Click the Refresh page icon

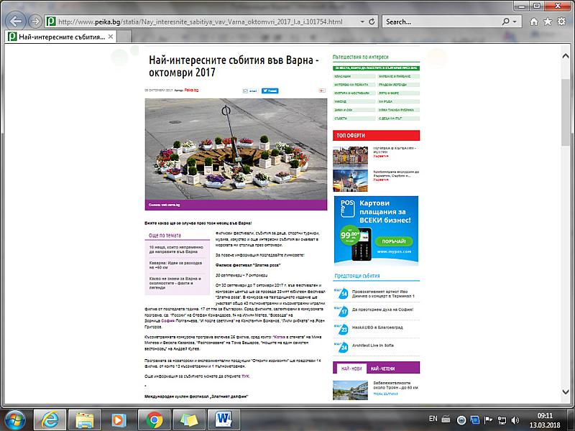pos(372,22)
